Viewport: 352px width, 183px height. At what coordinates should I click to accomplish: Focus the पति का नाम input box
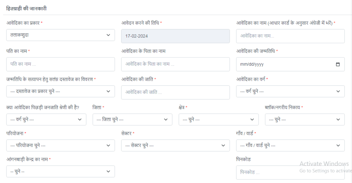pos(60,64)
